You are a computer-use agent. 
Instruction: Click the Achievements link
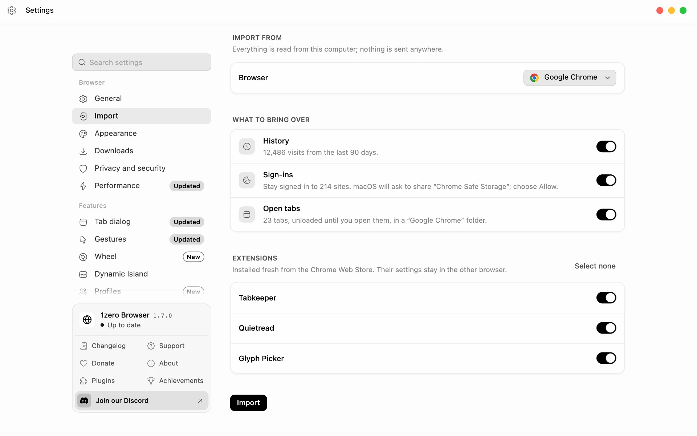[x=175, y=381]
